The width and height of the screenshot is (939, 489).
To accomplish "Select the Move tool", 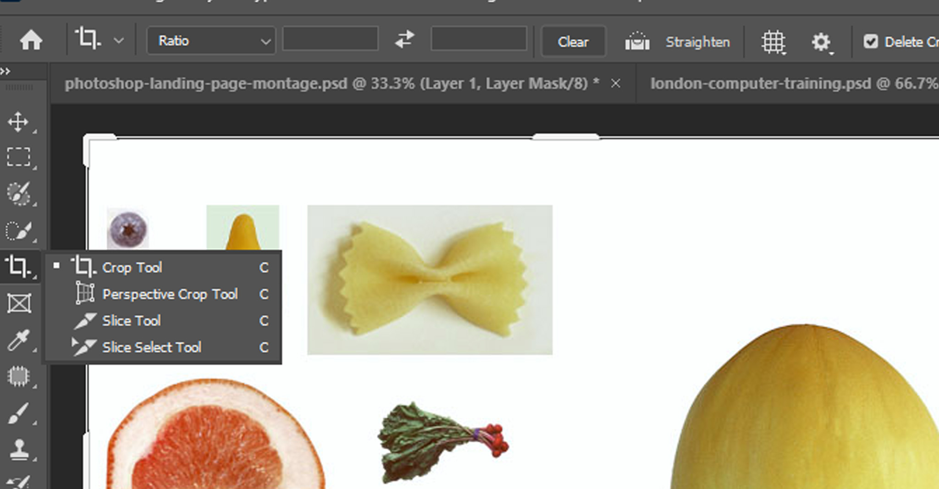I will (x=19, y=122).
